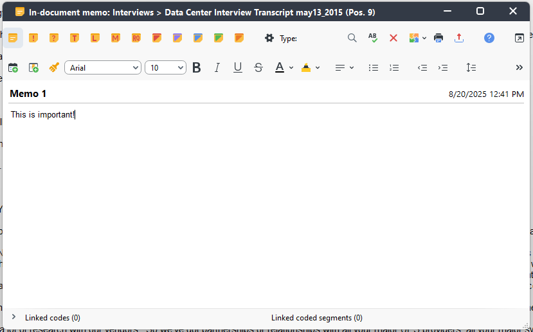Open help with blue question icon
This screenshot has width=533, height=332.
click(x=489, y=38)
